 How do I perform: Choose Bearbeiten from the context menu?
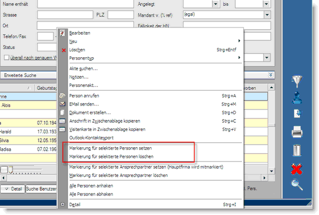click(155, 33)
